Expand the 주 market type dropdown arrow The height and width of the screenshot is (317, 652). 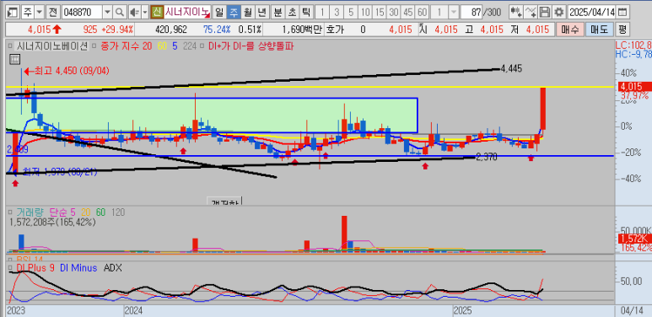(x=40, y=12)
